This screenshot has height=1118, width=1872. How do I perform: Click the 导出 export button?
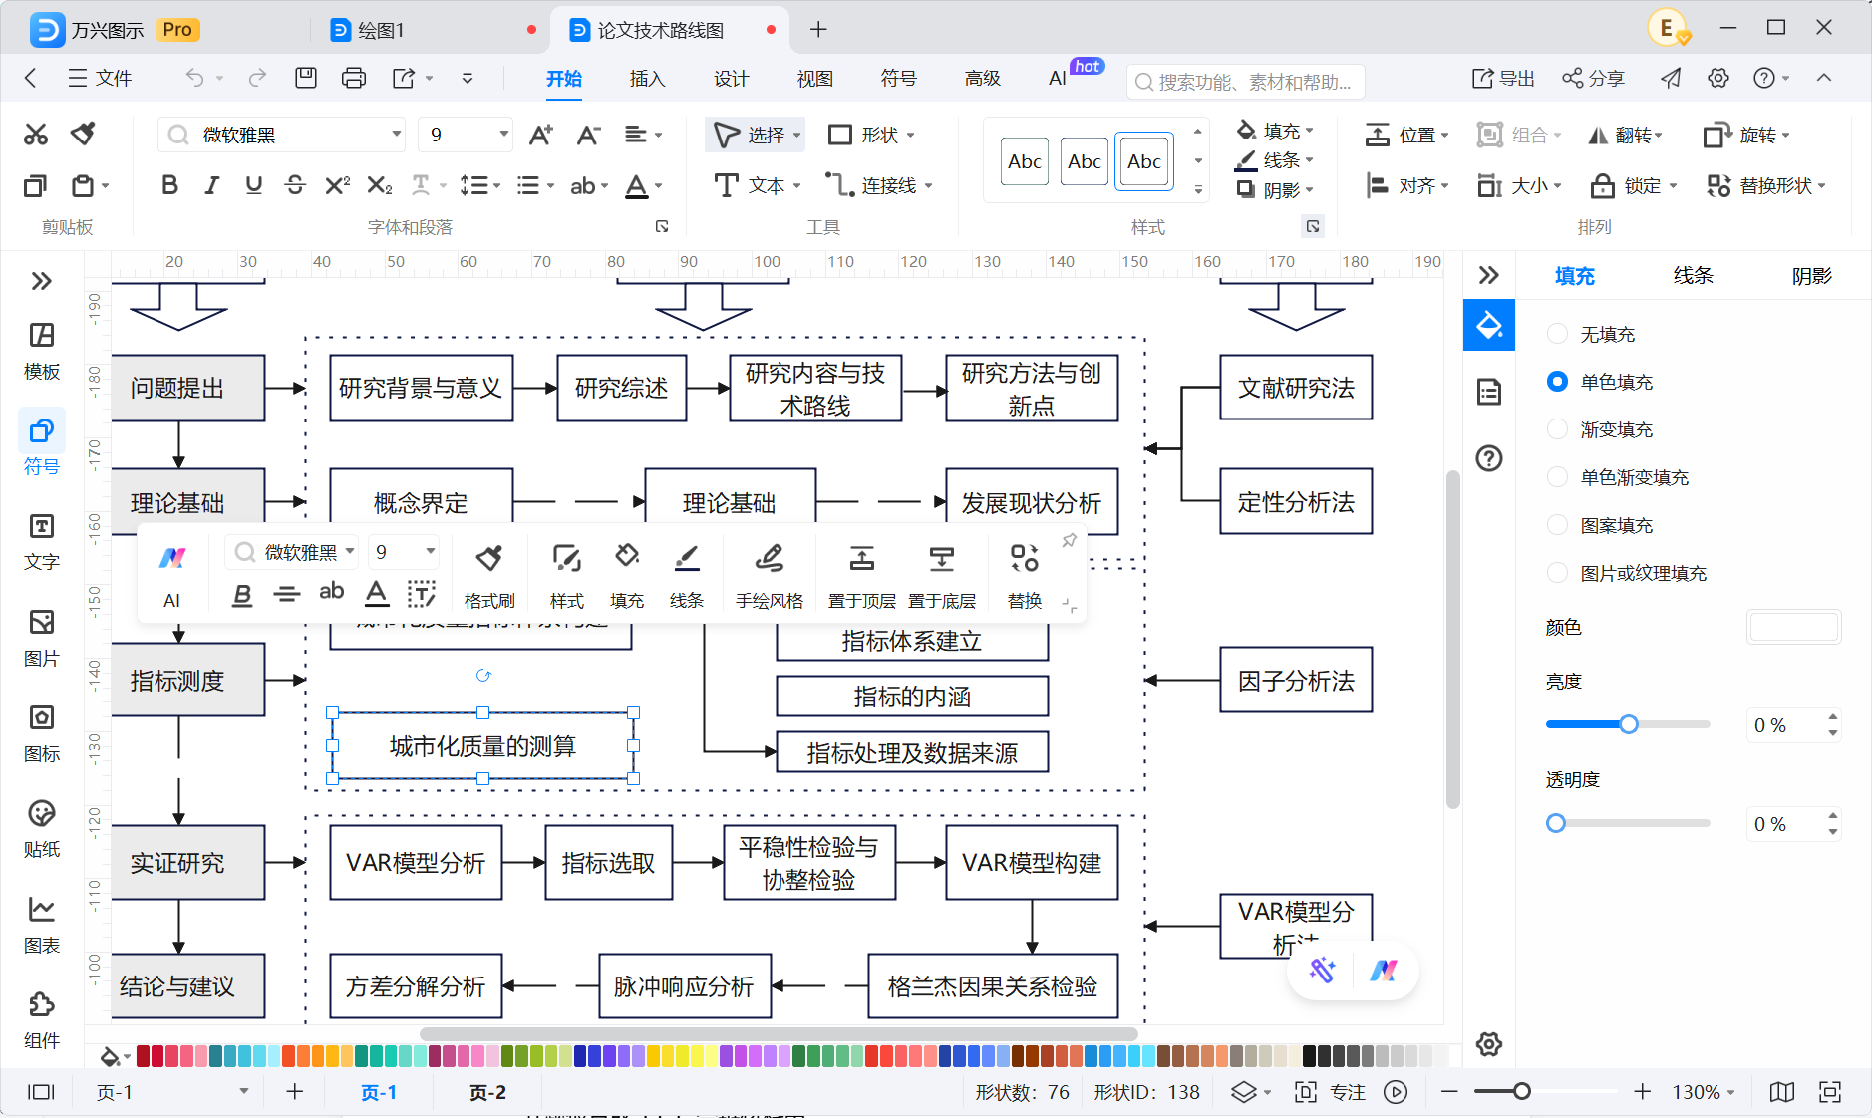(1503, 78)
